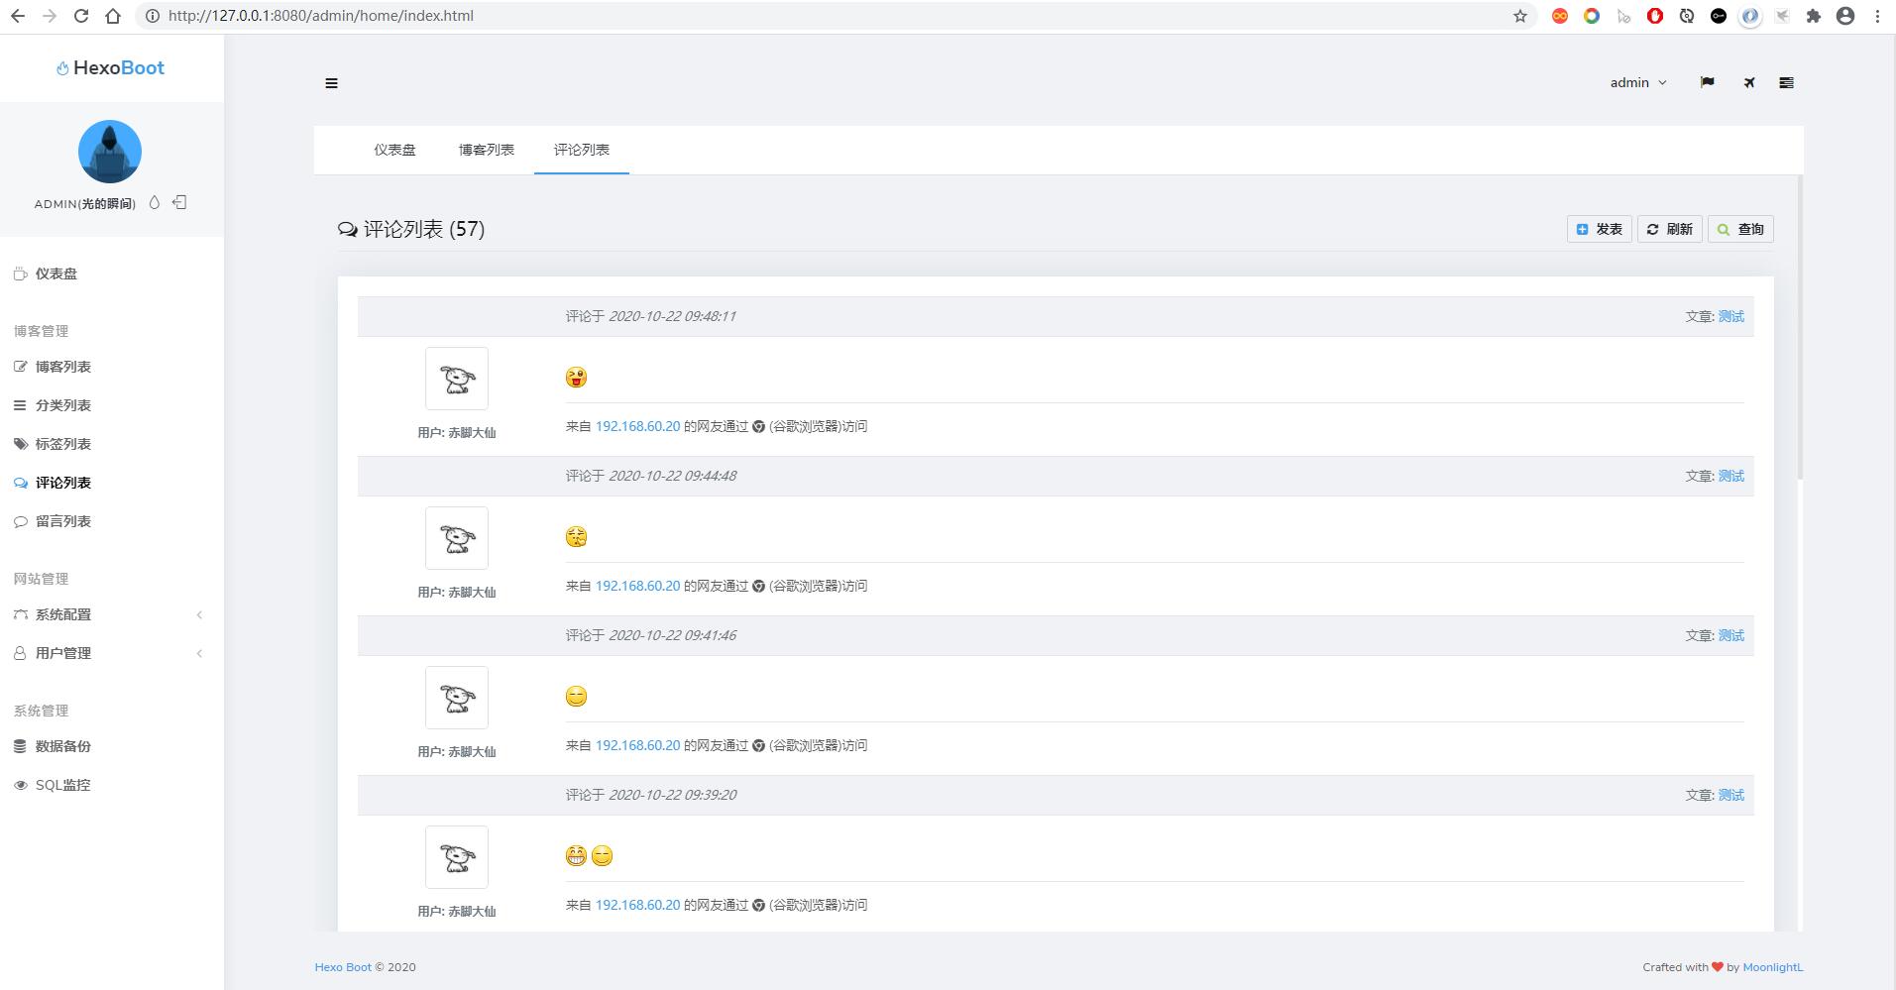1896x990 pixels.
Task: Toggle the hamburger sidebar menu icon
Action: 331,83
